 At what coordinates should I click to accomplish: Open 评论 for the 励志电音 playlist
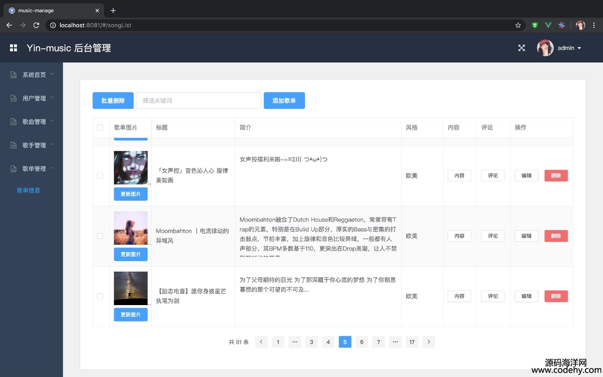pyautogui.click(x=493, y=296)
